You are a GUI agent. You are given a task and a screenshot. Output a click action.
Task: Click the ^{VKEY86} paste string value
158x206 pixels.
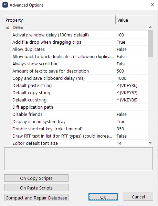point(131,86)
